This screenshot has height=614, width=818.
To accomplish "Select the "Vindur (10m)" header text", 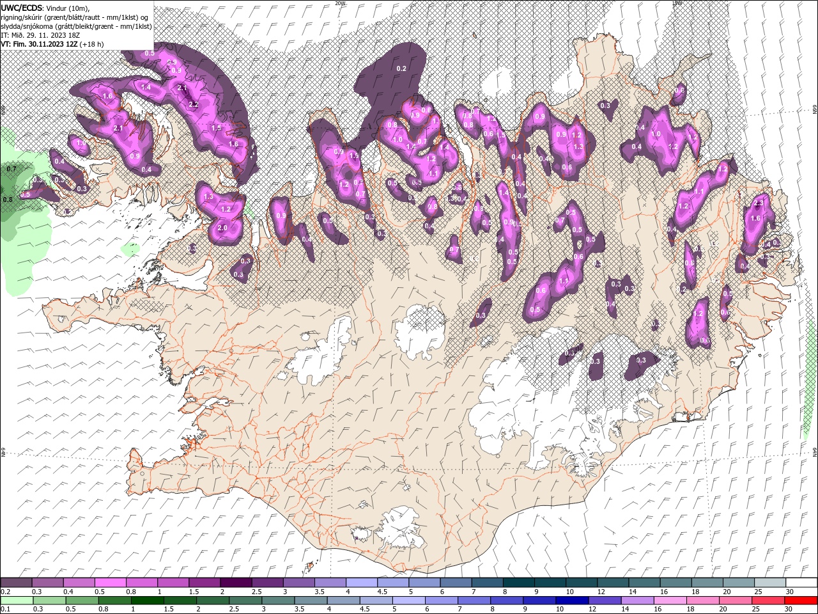I will coord(68,8).
